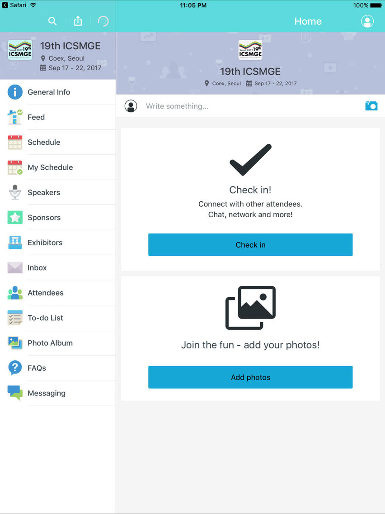Go to My Schedule
Screen dimensions: 385x514
[58, 167]
